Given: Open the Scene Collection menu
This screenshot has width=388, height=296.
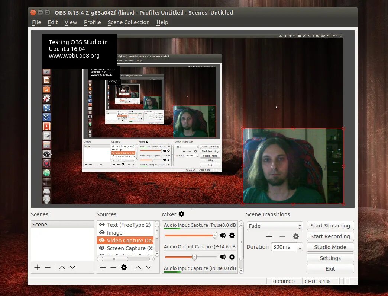Looking at the screenshot, I should (x=129, y=22).
